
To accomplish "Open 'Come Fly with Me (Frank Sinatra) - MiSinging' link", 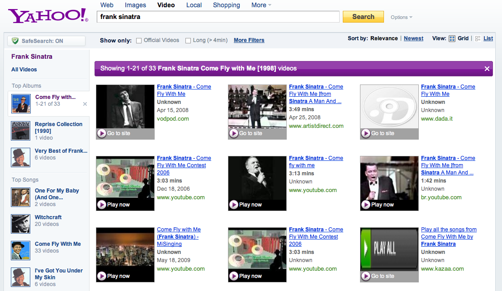I will pos(179,237).
